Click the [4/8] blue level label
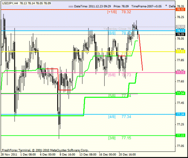Image resolution: width=188 pixels, height=158 pixels. pyautogui.click(x=112, y=117)
